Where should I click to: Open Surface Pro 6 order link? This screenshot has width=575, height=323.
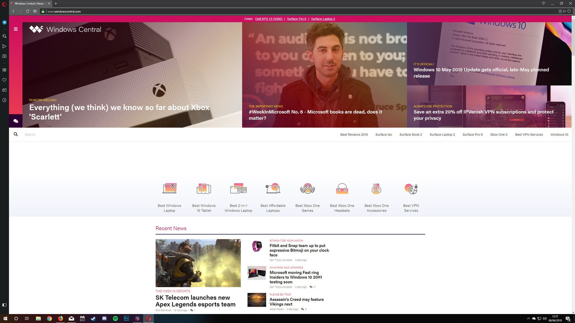point(296,19)
